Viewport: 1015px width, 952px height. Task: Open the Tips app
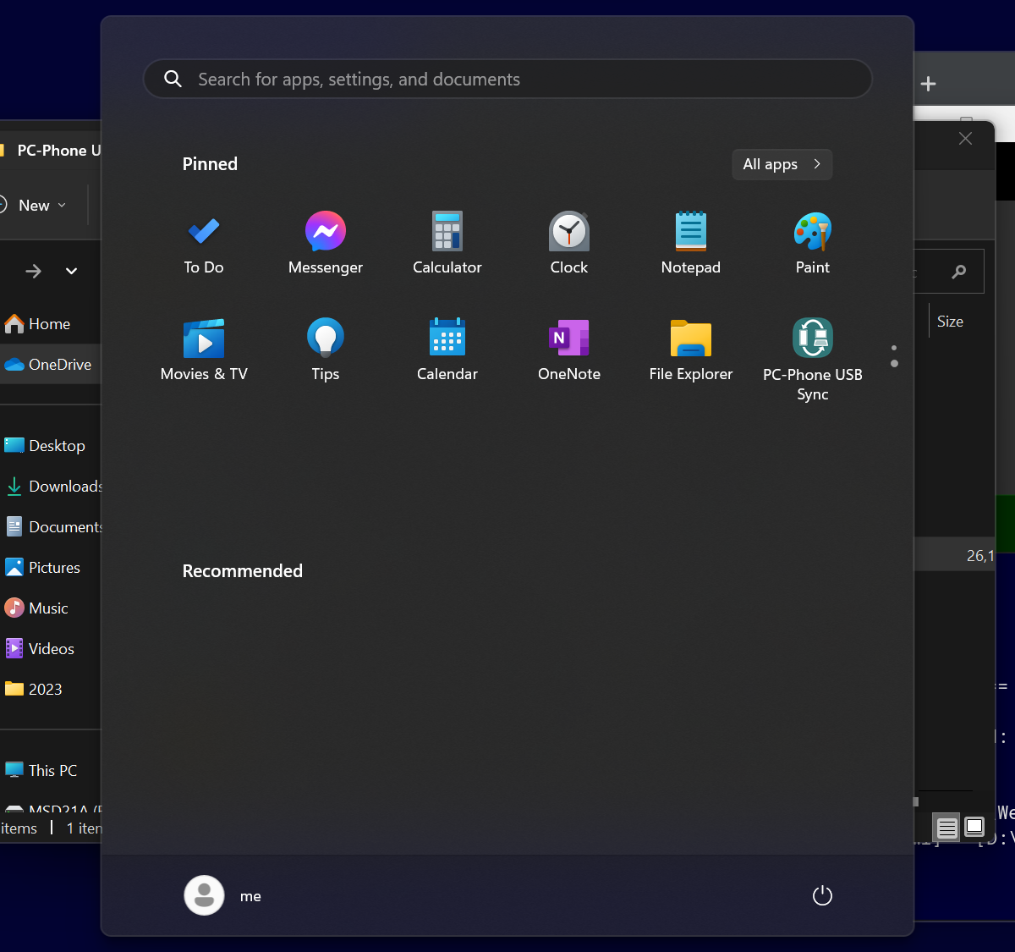(x=325, y=349)
